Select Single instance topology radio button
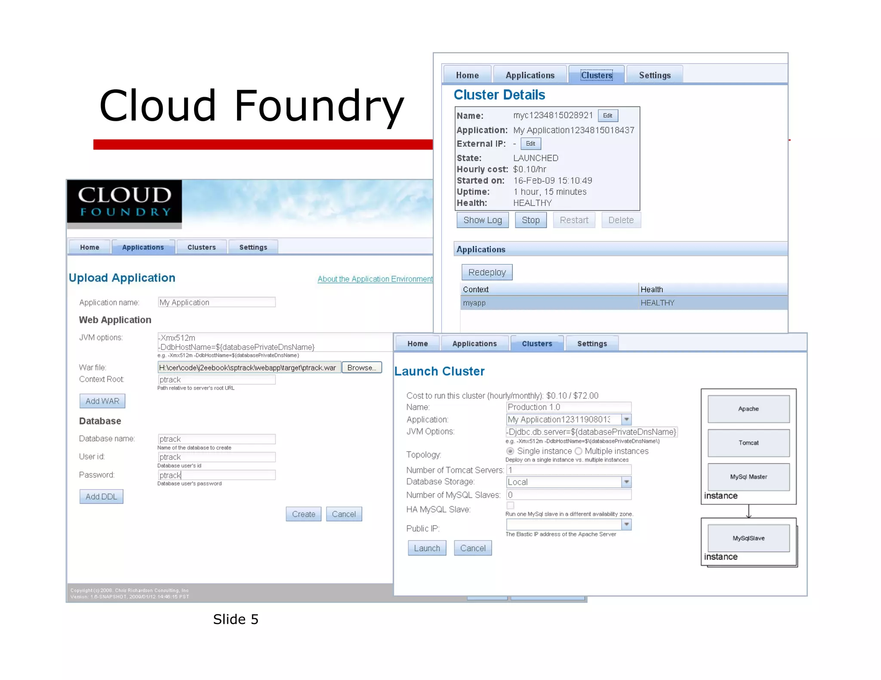Image resolution: width=881 pixels, height=680 pixels. click(510, 451)
